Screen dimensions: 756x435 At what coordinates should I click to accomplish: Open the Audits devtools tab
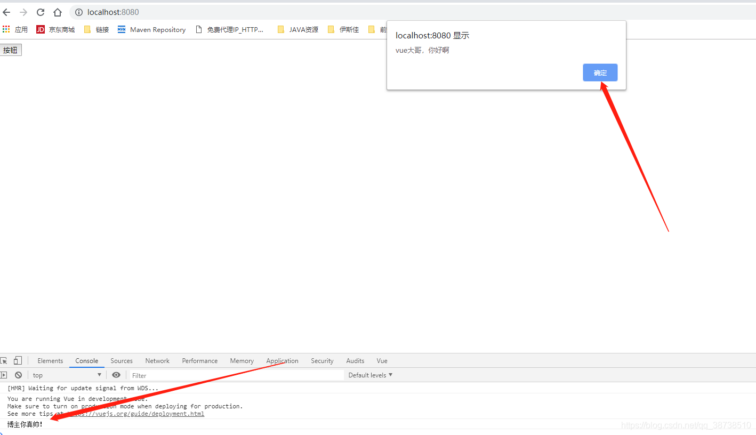pos(355,361)
